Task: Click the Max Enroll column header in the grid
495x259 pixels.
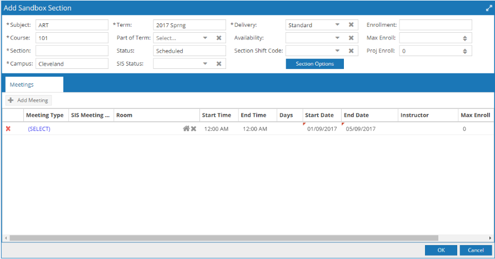Action: (x=476, y=115)
